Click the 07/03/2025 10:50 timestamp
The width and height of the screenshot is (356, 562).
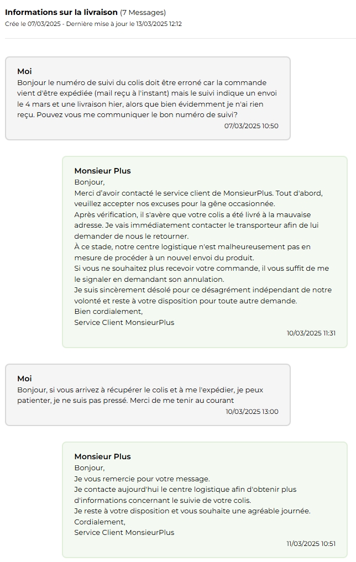[251, 125]
